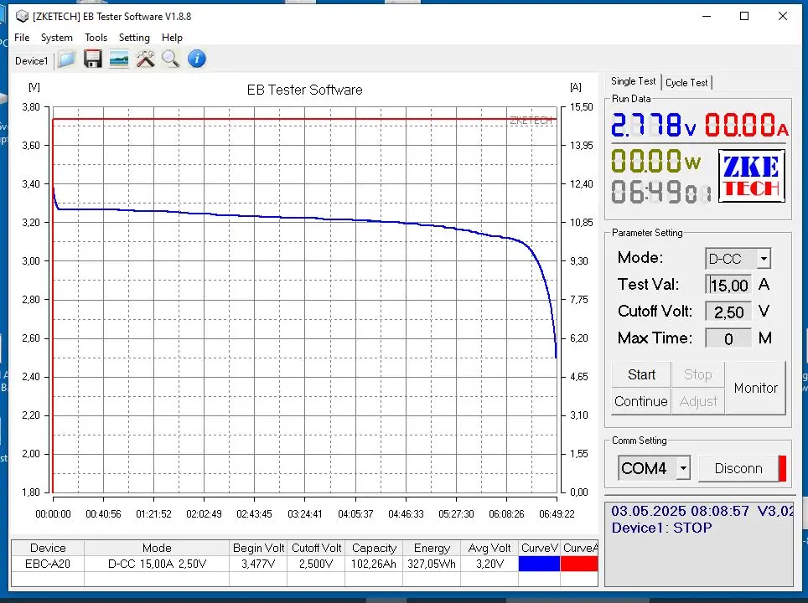Open the COM4 port dropdown
The height and width of the screenshot is (603, 808).
683,469
